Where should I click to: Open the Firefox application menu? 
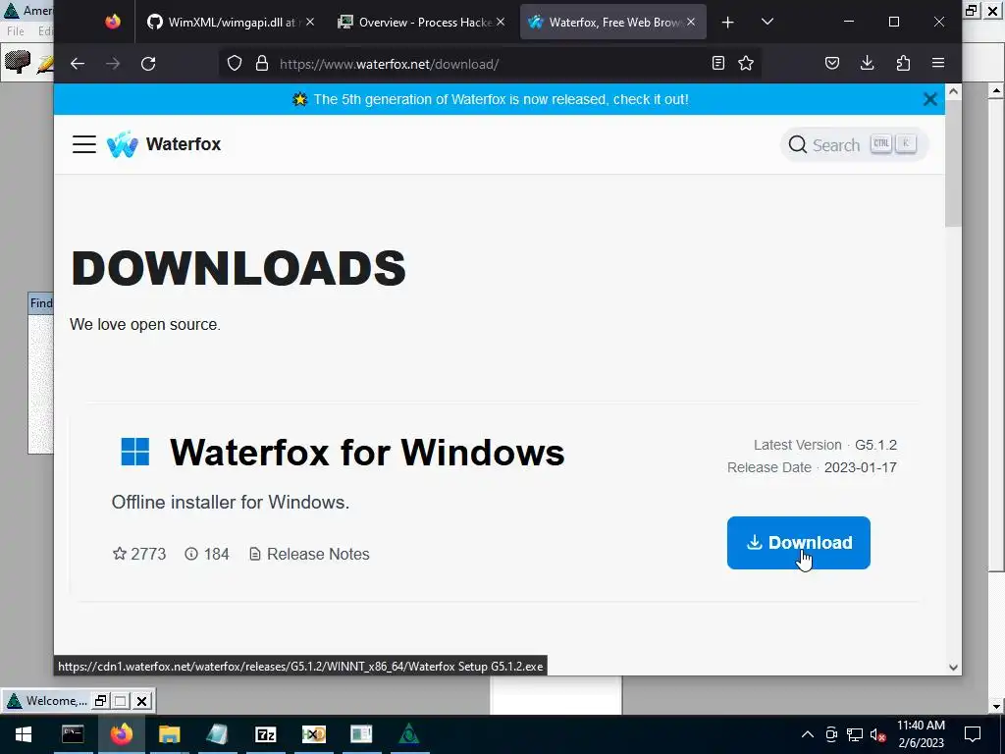click(938, 63)
